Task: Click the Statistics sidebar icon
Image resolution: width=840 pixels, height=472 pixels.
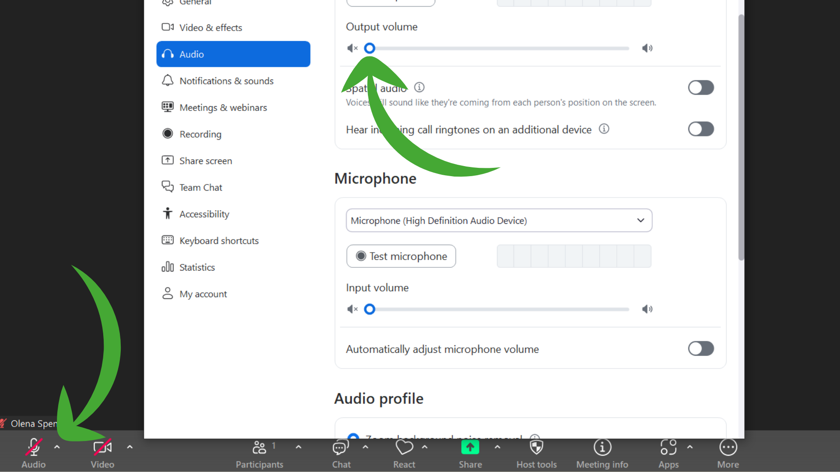Action: 168,267
